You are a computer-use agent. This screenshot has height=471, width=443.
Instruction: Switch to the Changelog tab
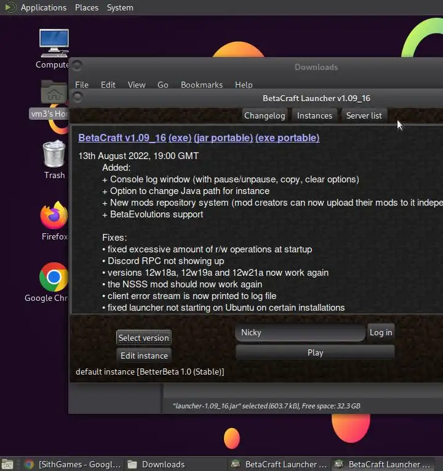coord(265,115)
